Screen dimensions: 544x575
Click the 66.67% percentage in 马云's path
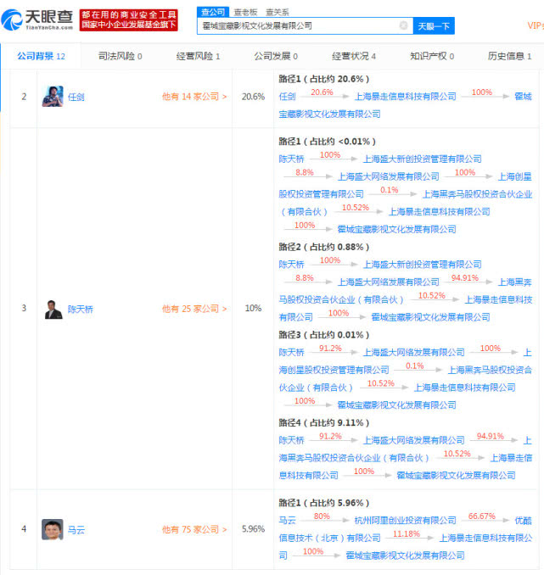pos(481,516)
